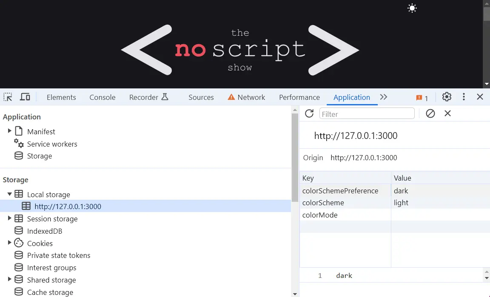Open Storage item under Application
Viewport: 490px width, 297px height.
pos(40,156)
